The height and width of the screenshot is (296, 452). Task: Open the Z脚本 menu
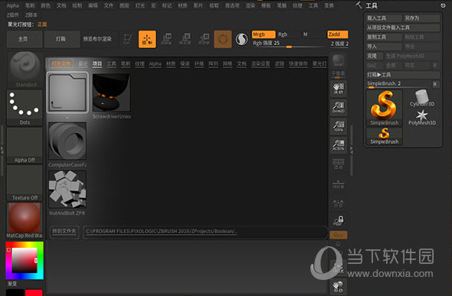pos(31,15)
